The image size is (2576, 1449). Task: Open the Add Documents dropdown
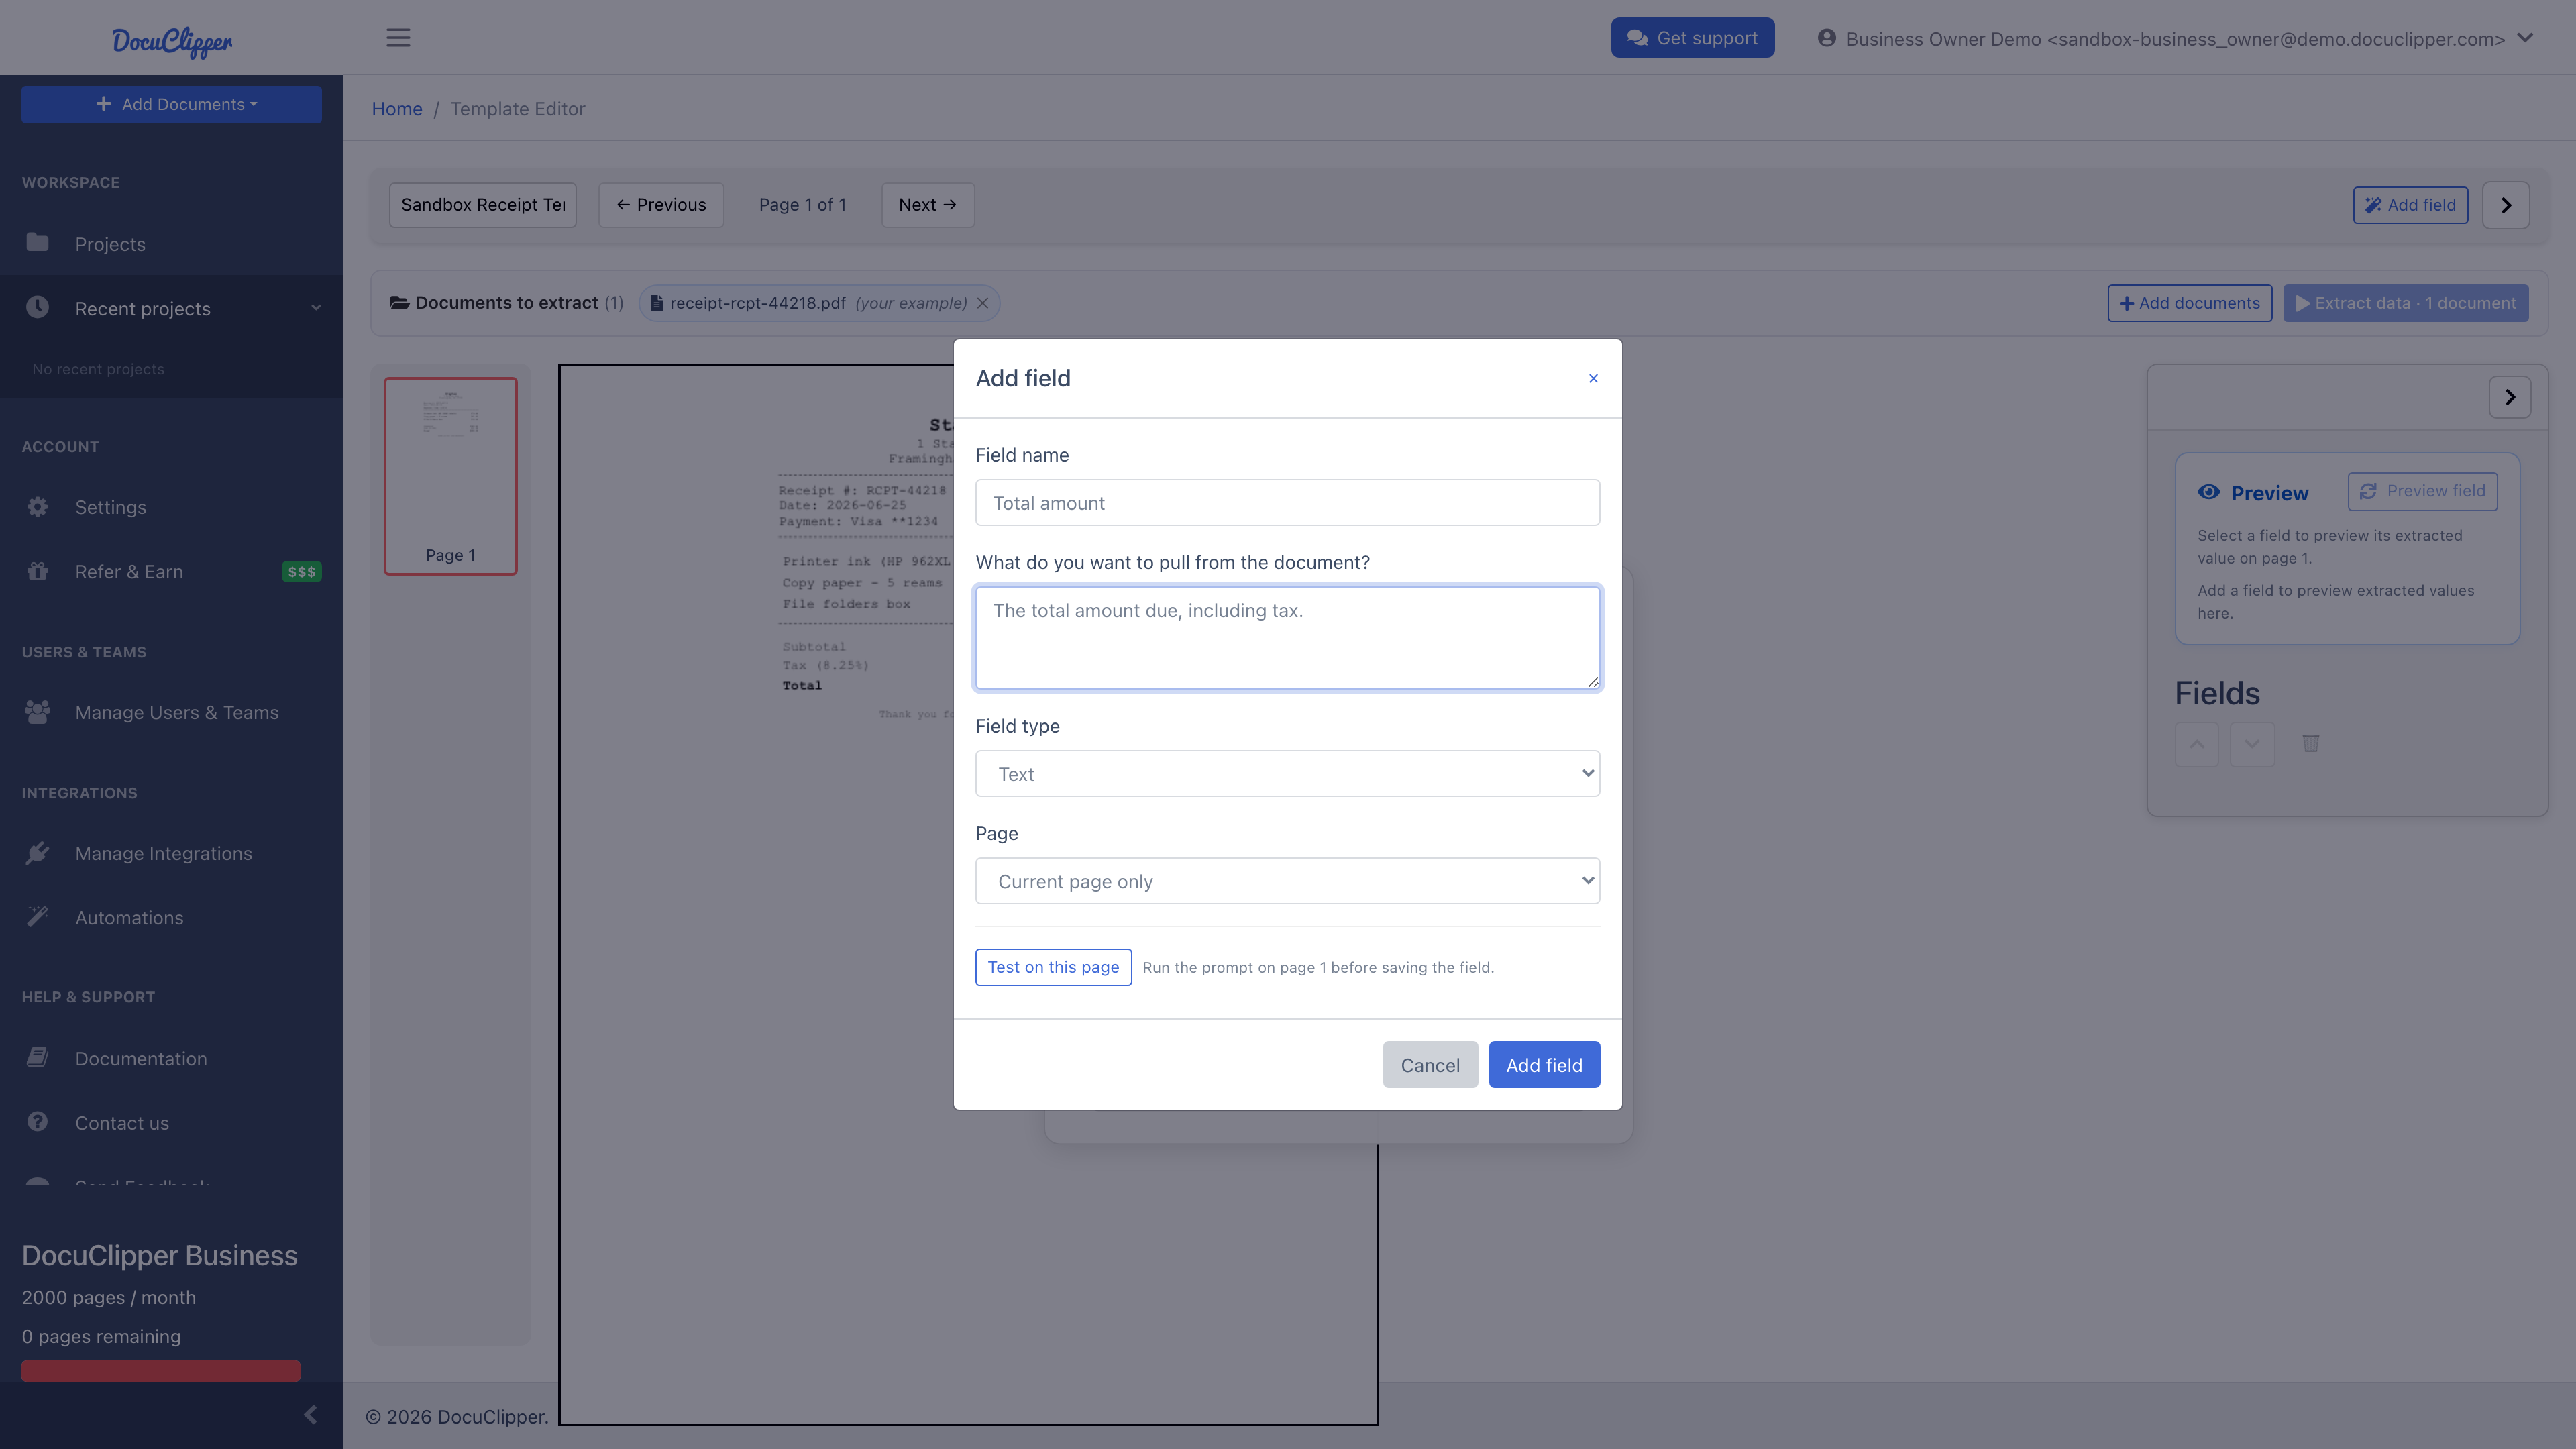coord(172,104)
